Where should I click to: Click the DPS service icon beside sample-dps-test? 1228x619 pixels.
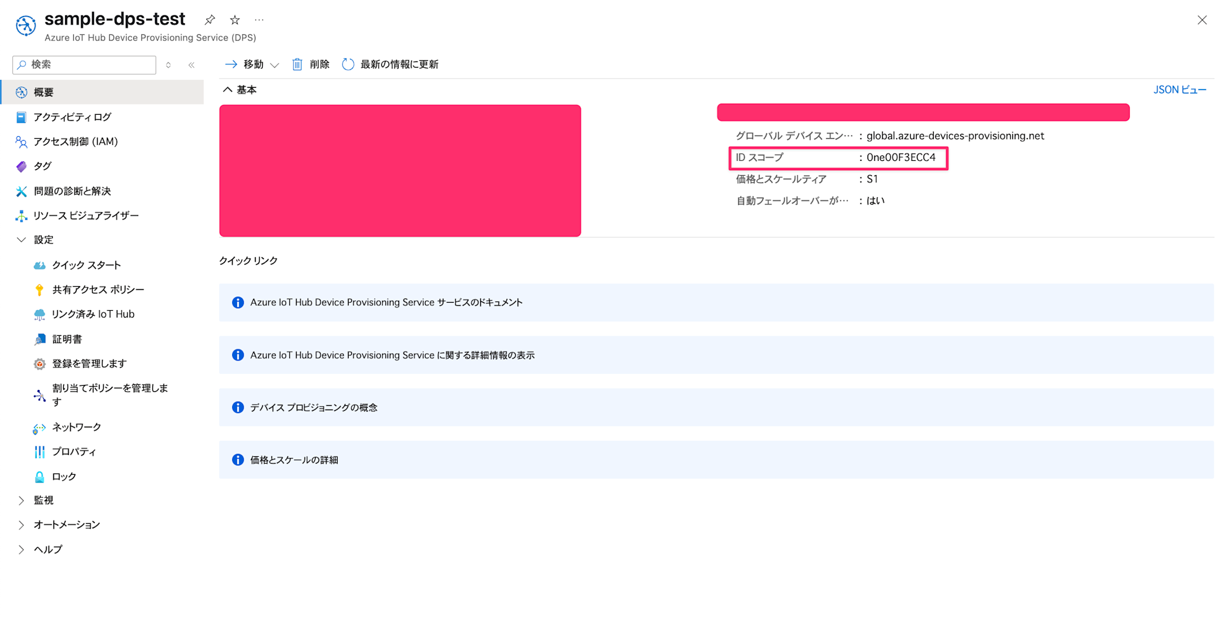(26, 26)
